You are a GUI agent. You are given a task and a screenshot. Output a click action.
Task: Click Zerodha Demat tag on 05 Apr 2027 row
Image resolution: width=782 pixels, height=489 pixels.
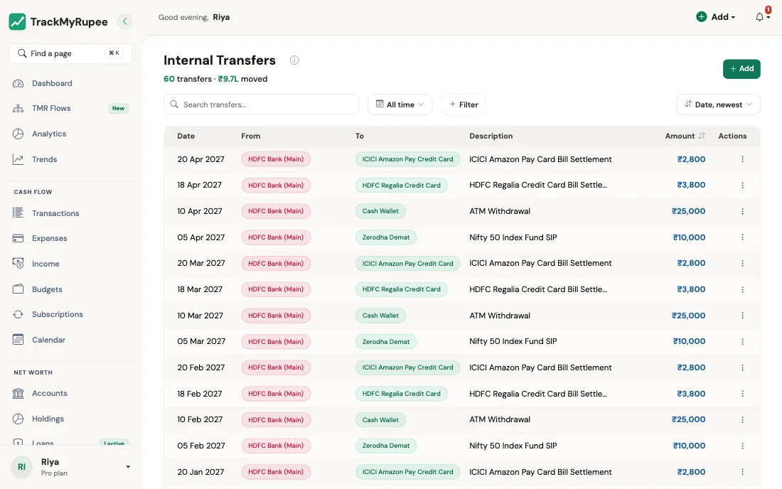tap(386, 237)
